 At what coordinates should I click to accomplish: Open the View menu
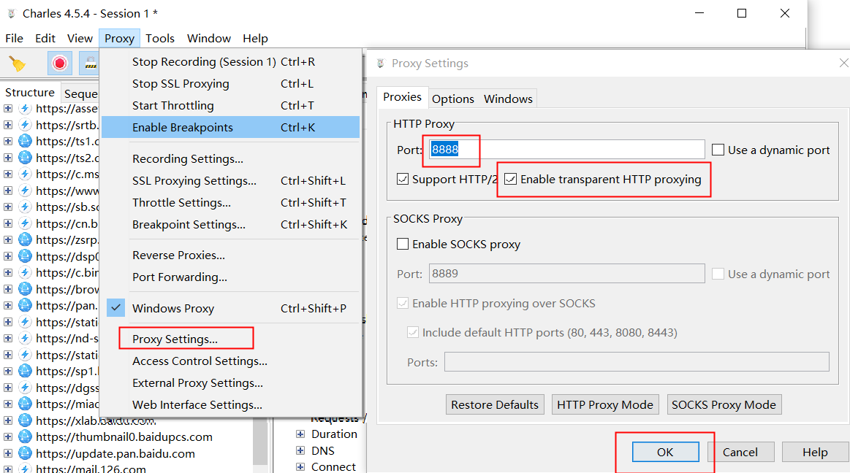point(80,39)
